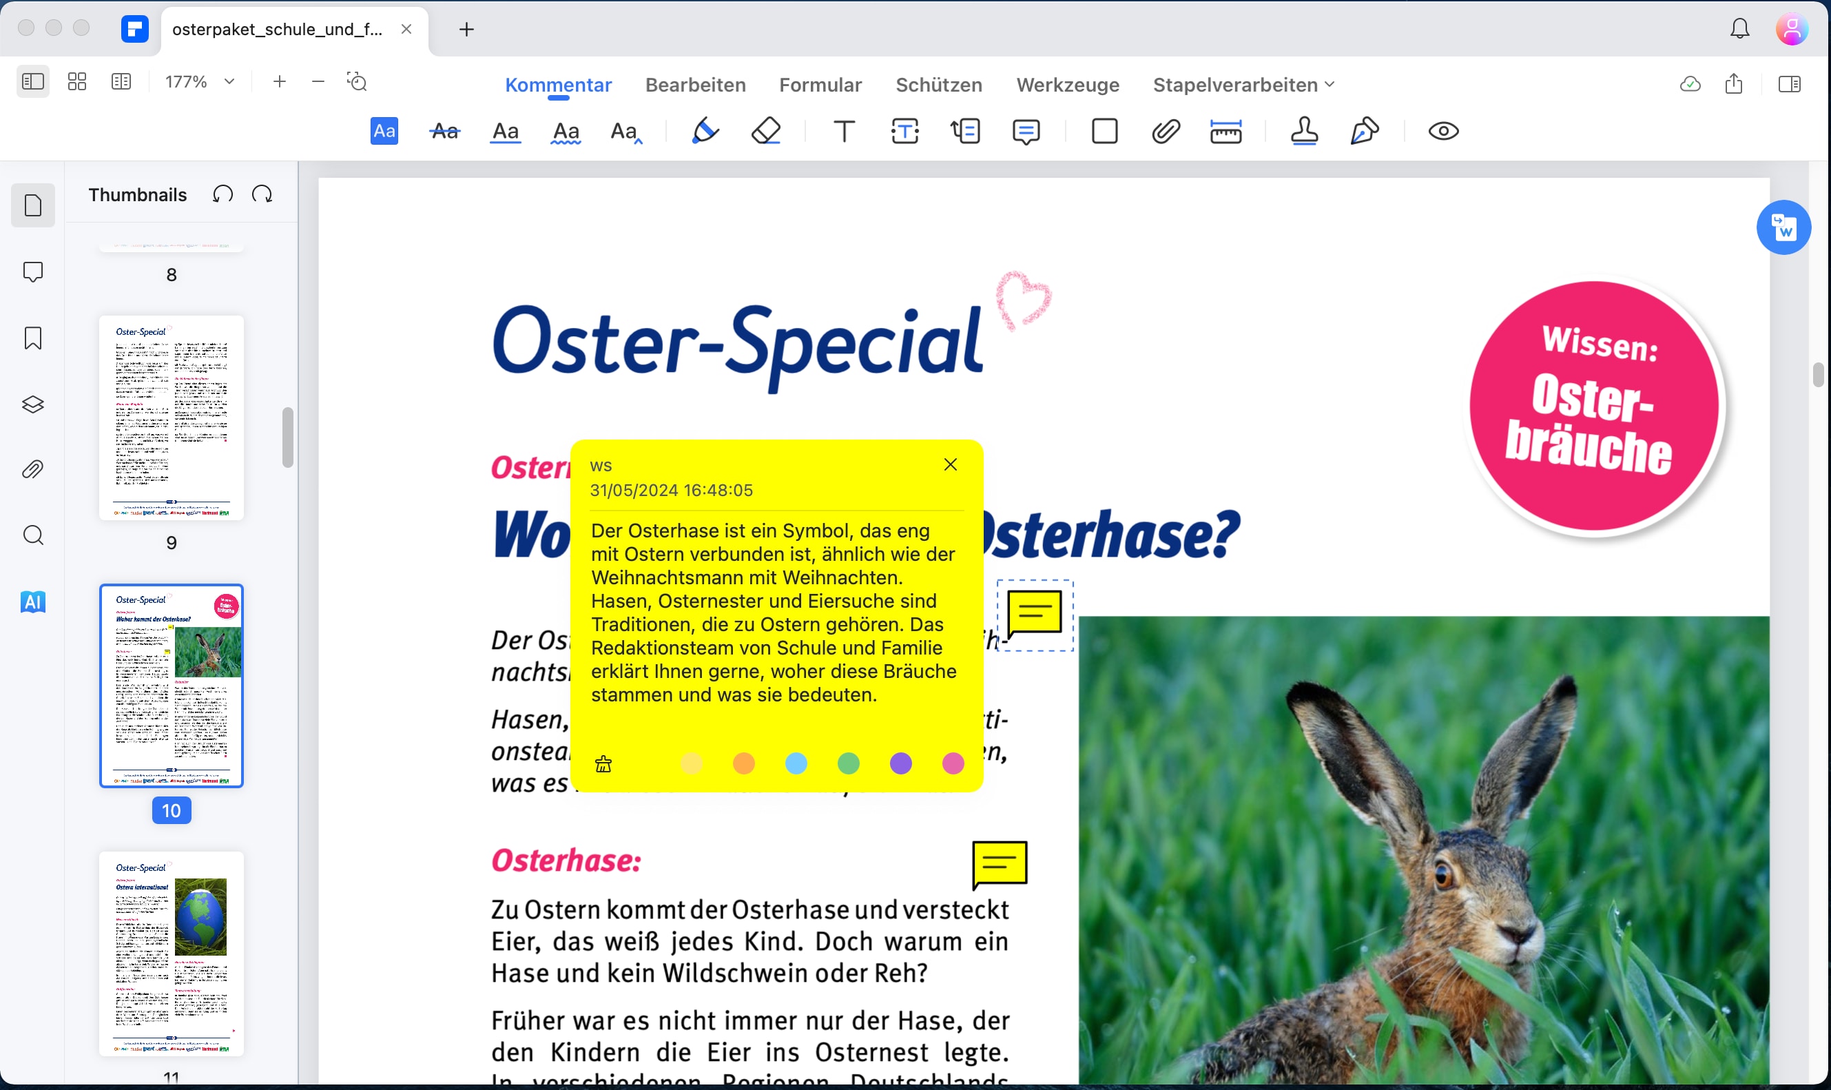The width and height of the screenshot is (1831, 1090).
Task: Zoom out with the minus button
Action: tap(318, 81)
